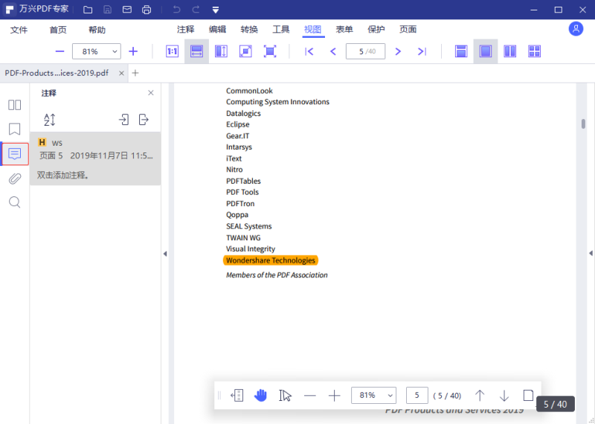Zoom in using the floating toolbar plus
Screen dimensions: 595x424
tap(334, 396)
